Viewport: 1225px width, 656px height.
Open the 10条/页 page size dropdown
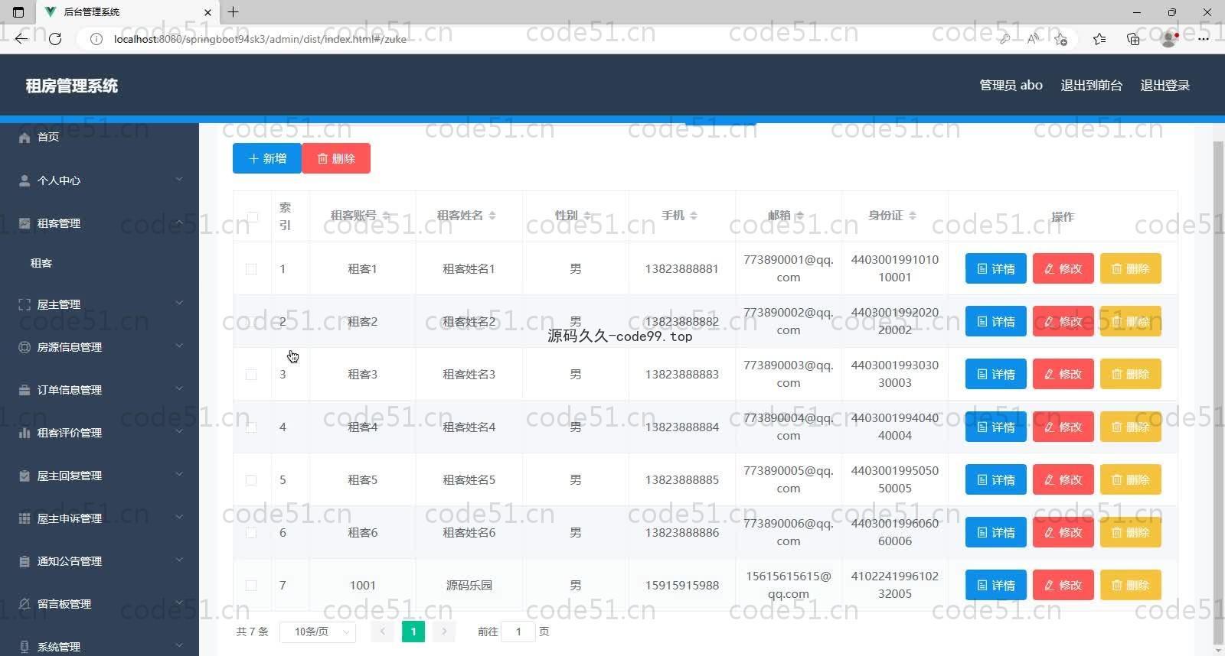[x=317, y=632]
